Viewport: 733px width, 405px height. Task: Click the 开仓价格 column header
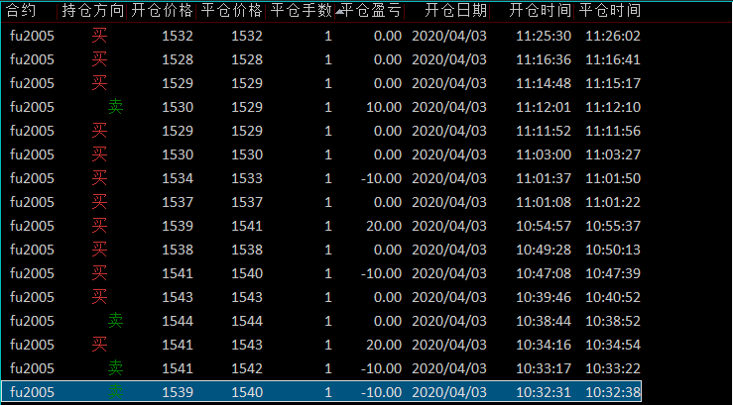point(162,11)
